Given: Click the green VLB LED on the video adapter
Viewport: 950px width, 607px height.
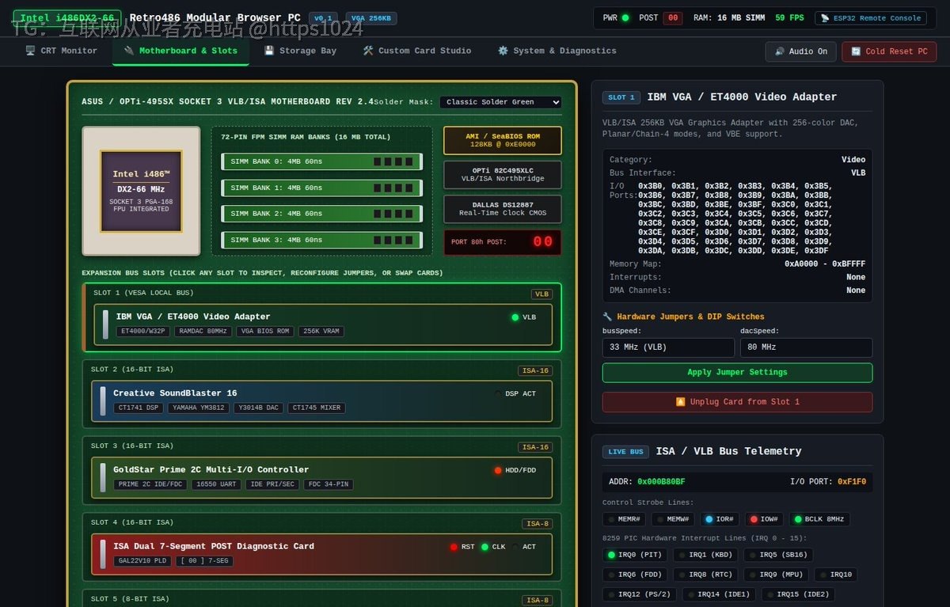Looking at the screenshot, I should 515,317.
